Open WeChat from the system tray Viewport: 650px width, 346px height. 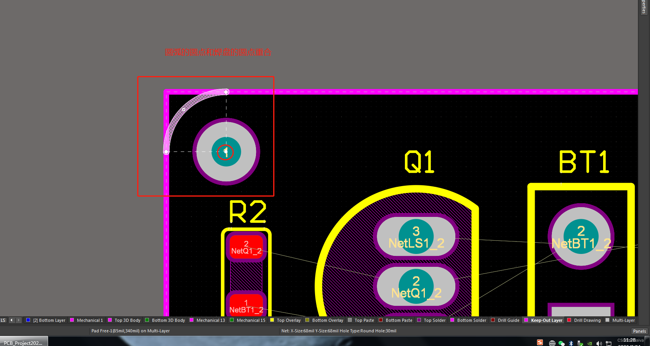(562, 343)
